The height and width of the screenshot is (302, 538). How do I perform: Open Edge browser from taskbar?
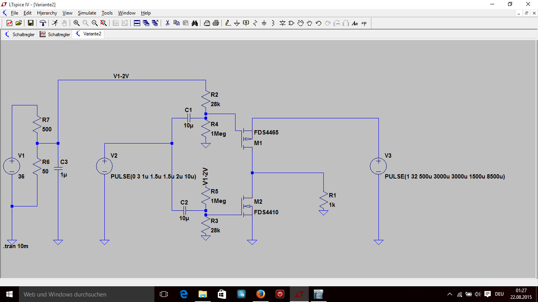point(184,294)
